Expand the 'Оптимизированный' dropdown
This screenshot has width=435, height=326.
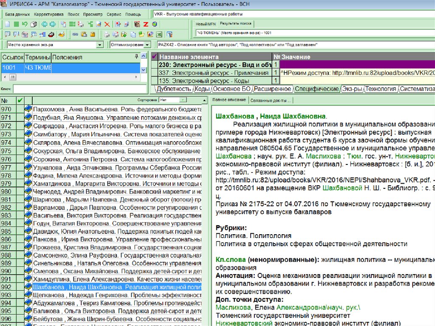(147, 45)
